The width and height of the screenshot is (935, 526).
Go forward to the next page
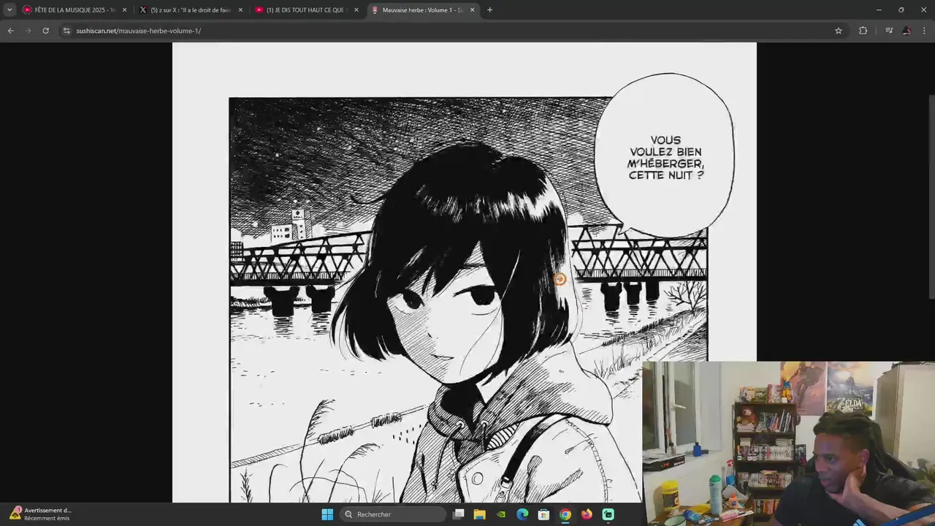[x=28, y=31]
